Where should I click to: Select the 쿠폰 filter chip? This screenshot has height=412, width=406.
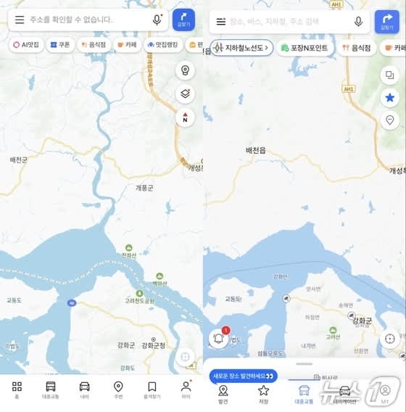[60, 45]
